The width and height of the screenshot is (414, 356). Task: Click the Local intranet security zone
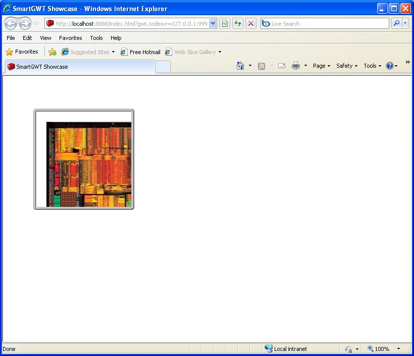pyautogui.click(x=286, y=349)
